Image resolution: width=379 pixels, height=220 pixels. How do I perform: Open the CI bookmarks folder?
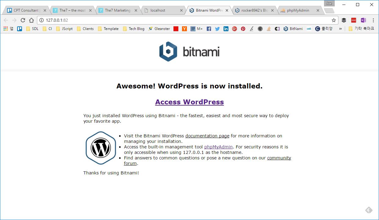[x=47, y=29]
